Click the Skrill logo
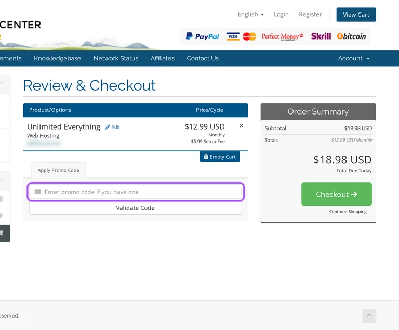Screen dimensions: 399x330 pyautogui.click(x=321, y=36)
